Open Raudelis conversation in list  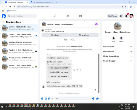(19, 51)
